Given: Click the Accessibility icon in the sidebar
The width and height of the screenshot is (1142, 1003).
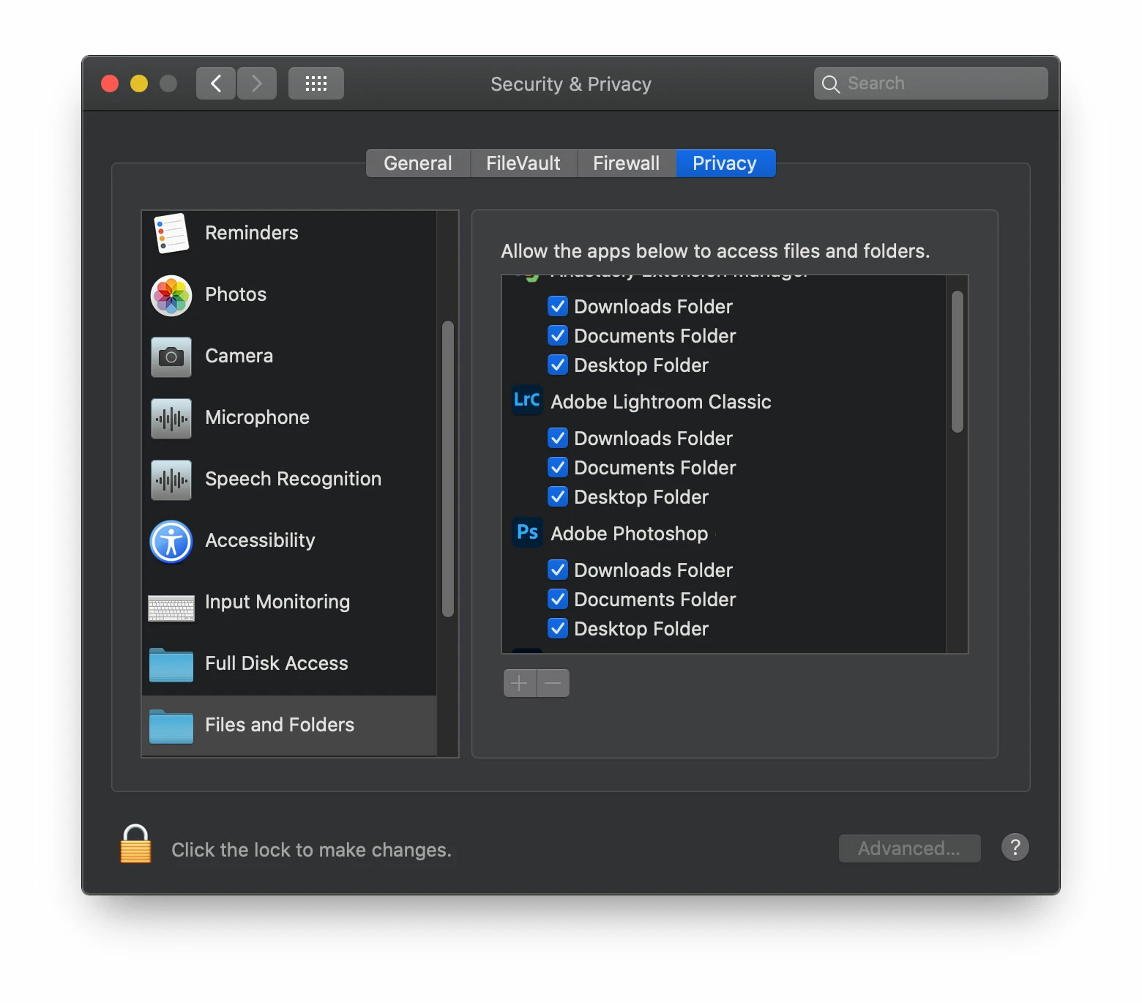Looking at the screenshot, I should tap(171, 542).
